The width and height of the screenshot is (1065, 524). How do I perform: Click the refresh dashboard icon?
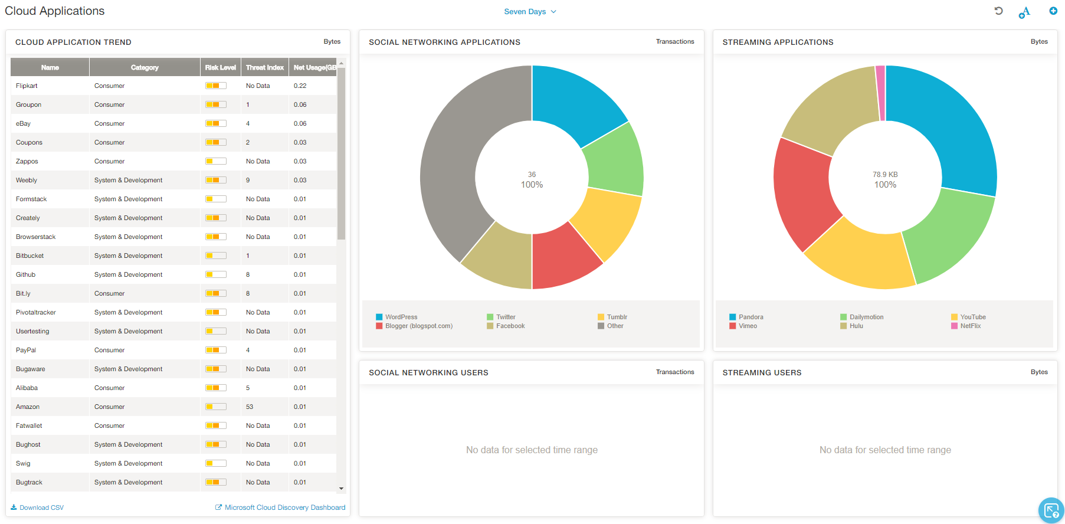coord(998,11)
